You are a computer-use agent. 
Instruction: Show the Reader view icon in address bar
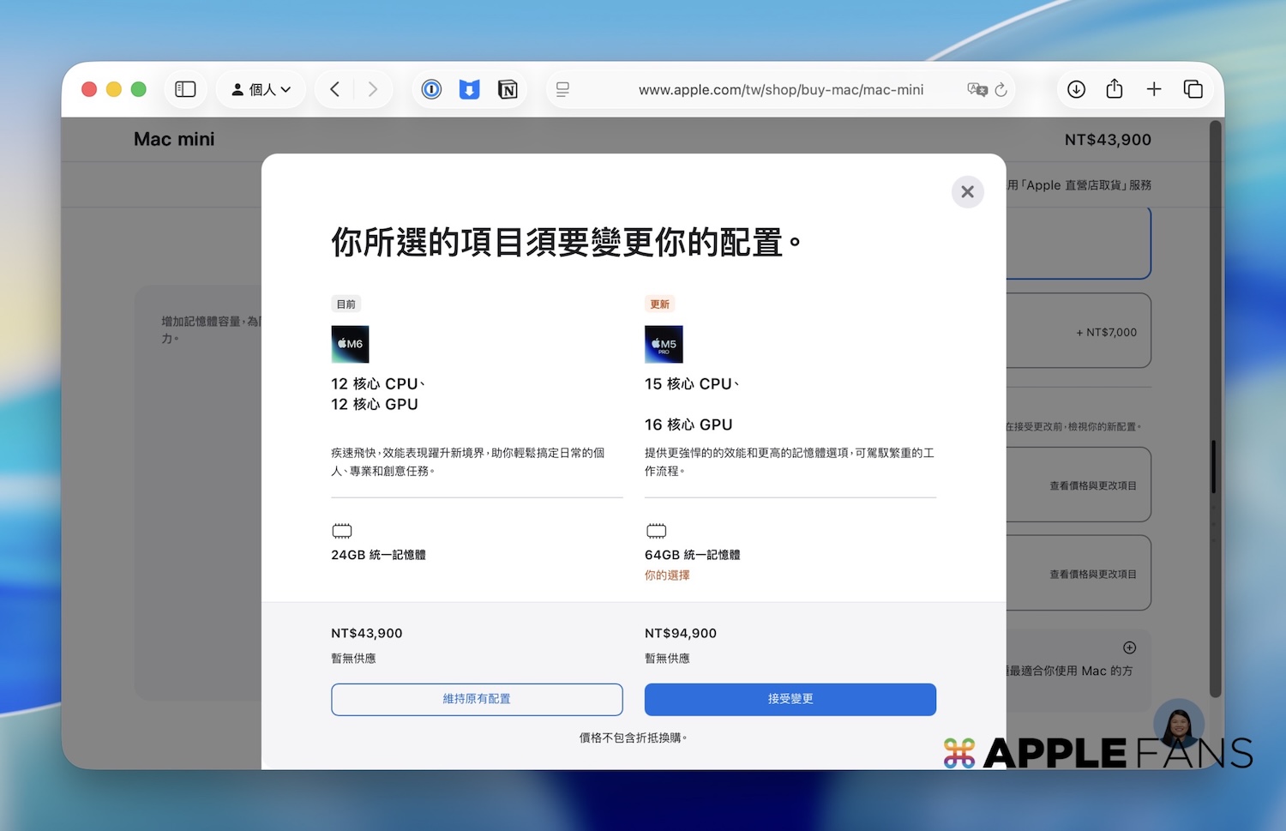(x=562, y=89)
